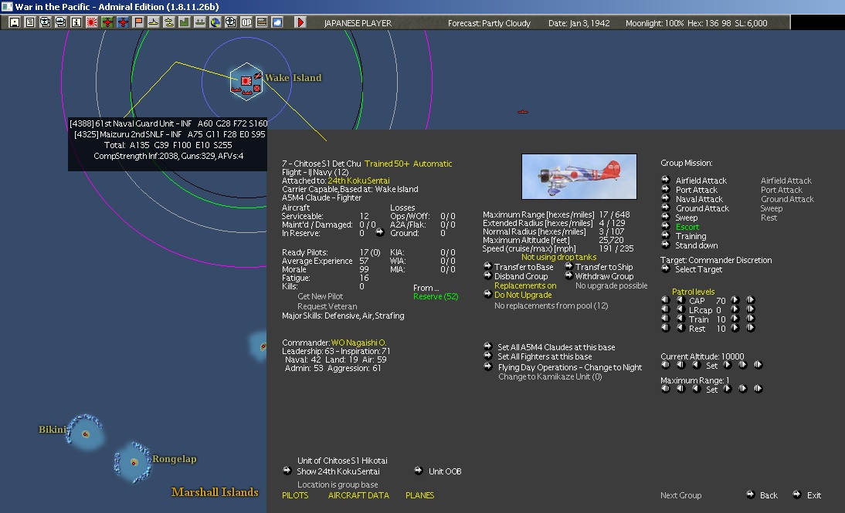Click the weather cloud toolbar icon
845x513 pixels.
(x=277, y=22)
